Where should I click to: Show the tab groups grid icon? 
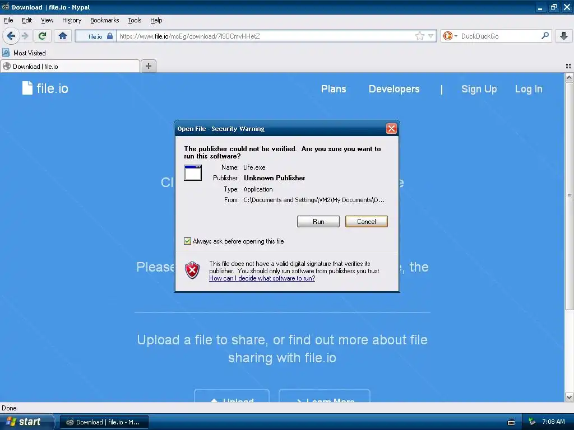[x=568, y=66]
